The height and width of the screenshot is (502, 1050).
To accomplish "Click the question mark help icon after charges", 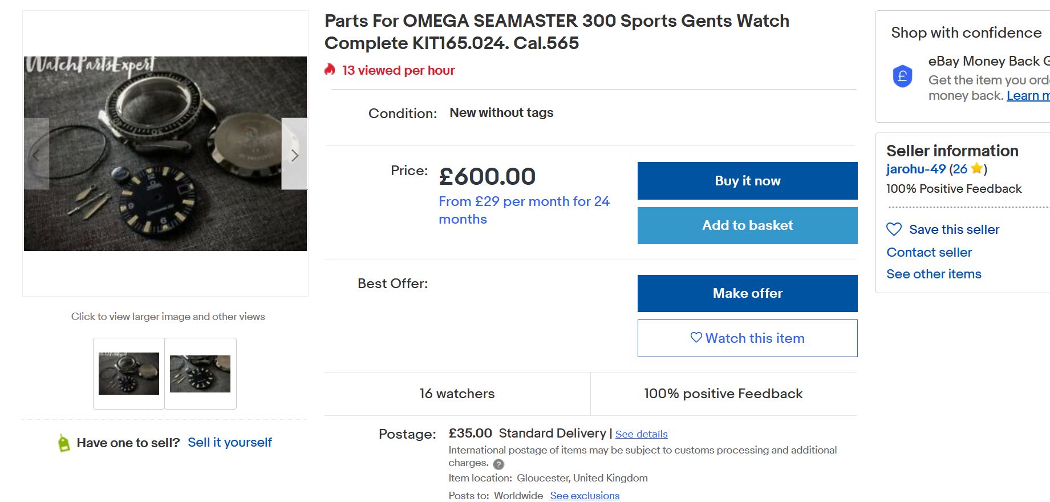I will [x=498, y=464].
